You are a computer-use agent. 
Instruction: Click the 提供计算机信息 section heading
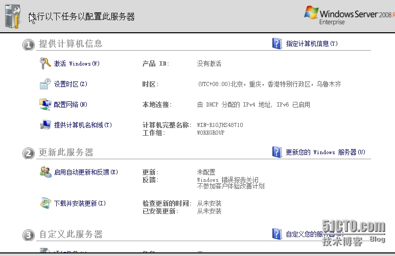point(71,44)
